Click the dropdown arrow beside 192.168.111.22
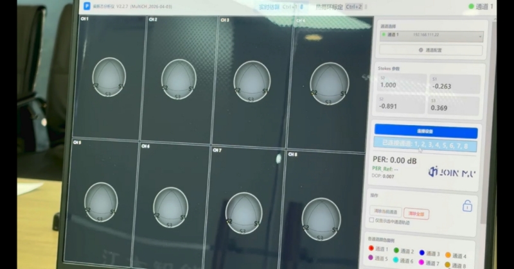Viewport: 514px width, 269px height. [480, 37]
